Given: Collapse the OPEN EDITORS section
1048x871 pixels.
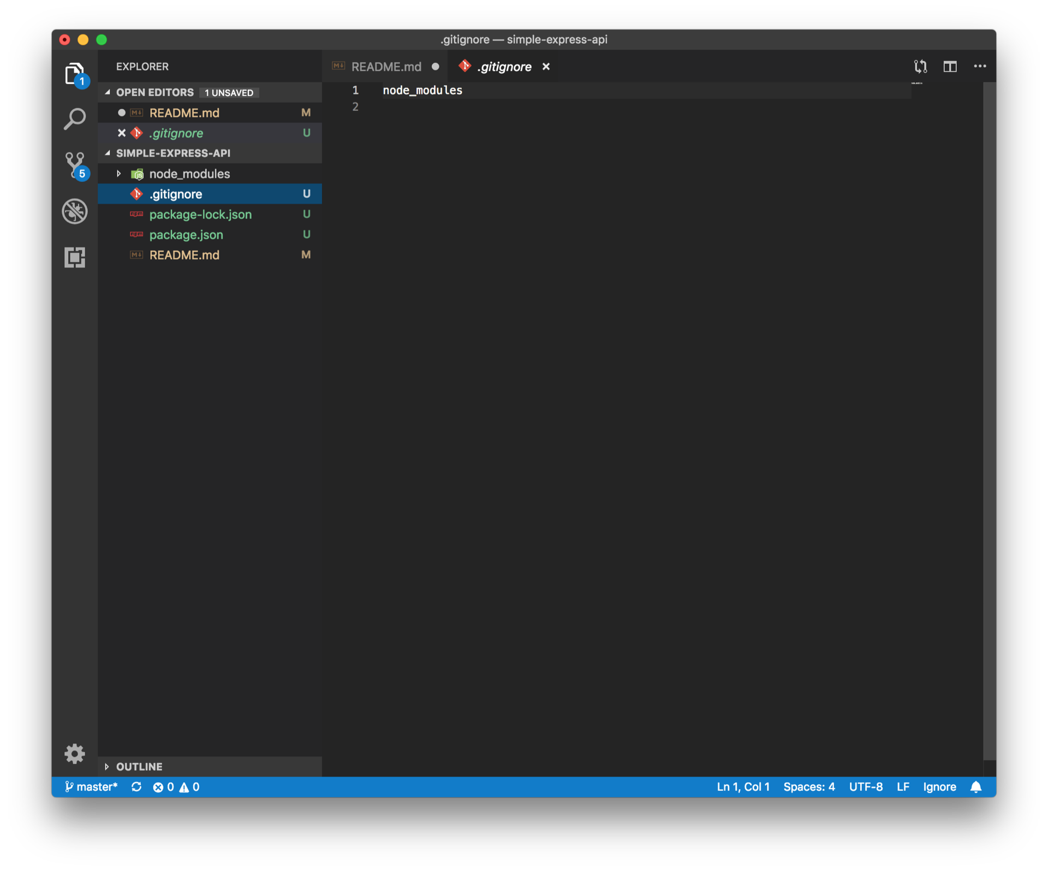Looking at the screenshot, I should 154,92.
